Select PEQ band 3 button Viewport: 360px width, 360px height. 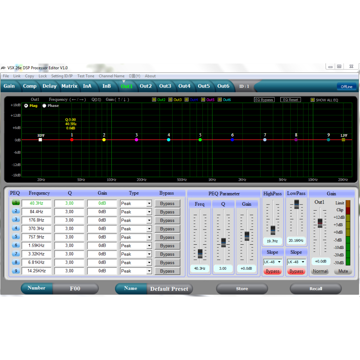[16, 220]
